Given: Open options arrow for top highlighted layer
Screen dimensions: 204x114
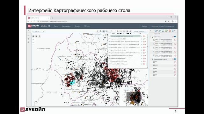Looking at the screenshot, I should [x=146, y=36].
